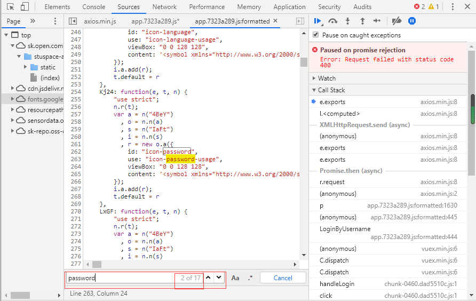Expand the static folder in tree

click(26, 67)
